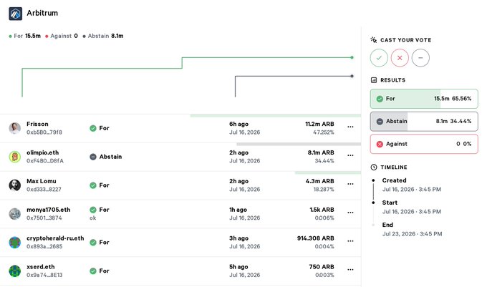Open more options for Max Lomu's vote
This screenshot has height=287, width=487.
[350, 184]
